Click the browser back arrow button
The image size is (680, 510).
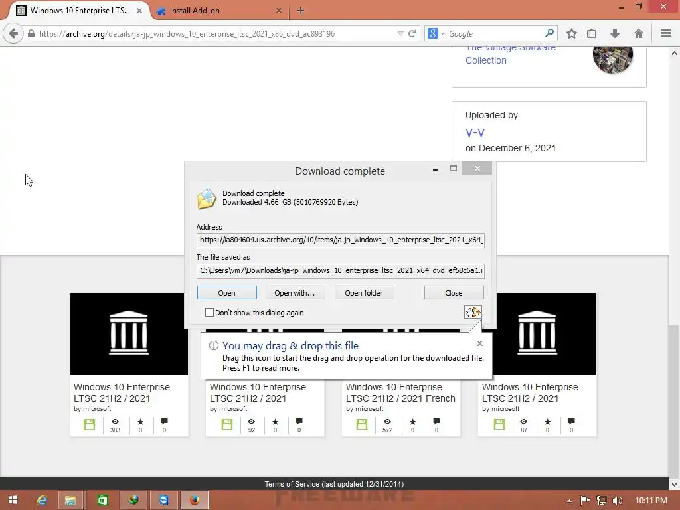point(13,33)
